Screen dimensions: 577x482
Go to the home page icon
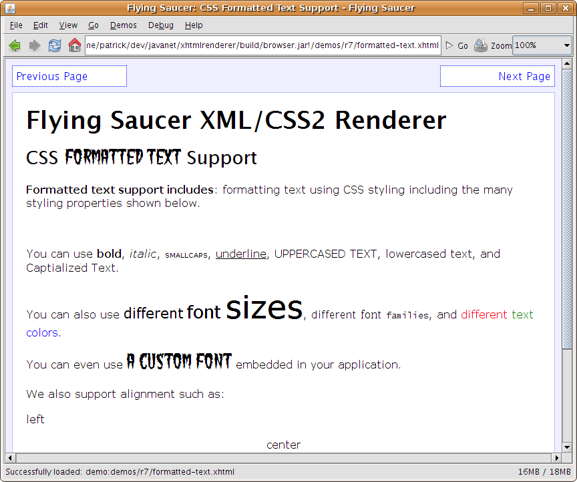74,45
